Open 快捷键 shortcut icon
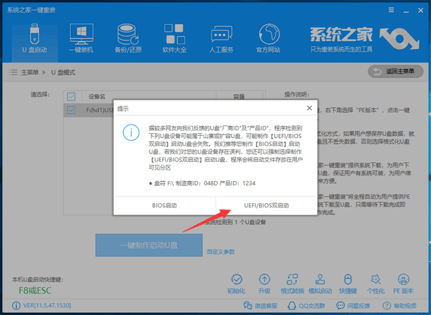This screenshot has height=315, width=431. (x=347, y=282)
